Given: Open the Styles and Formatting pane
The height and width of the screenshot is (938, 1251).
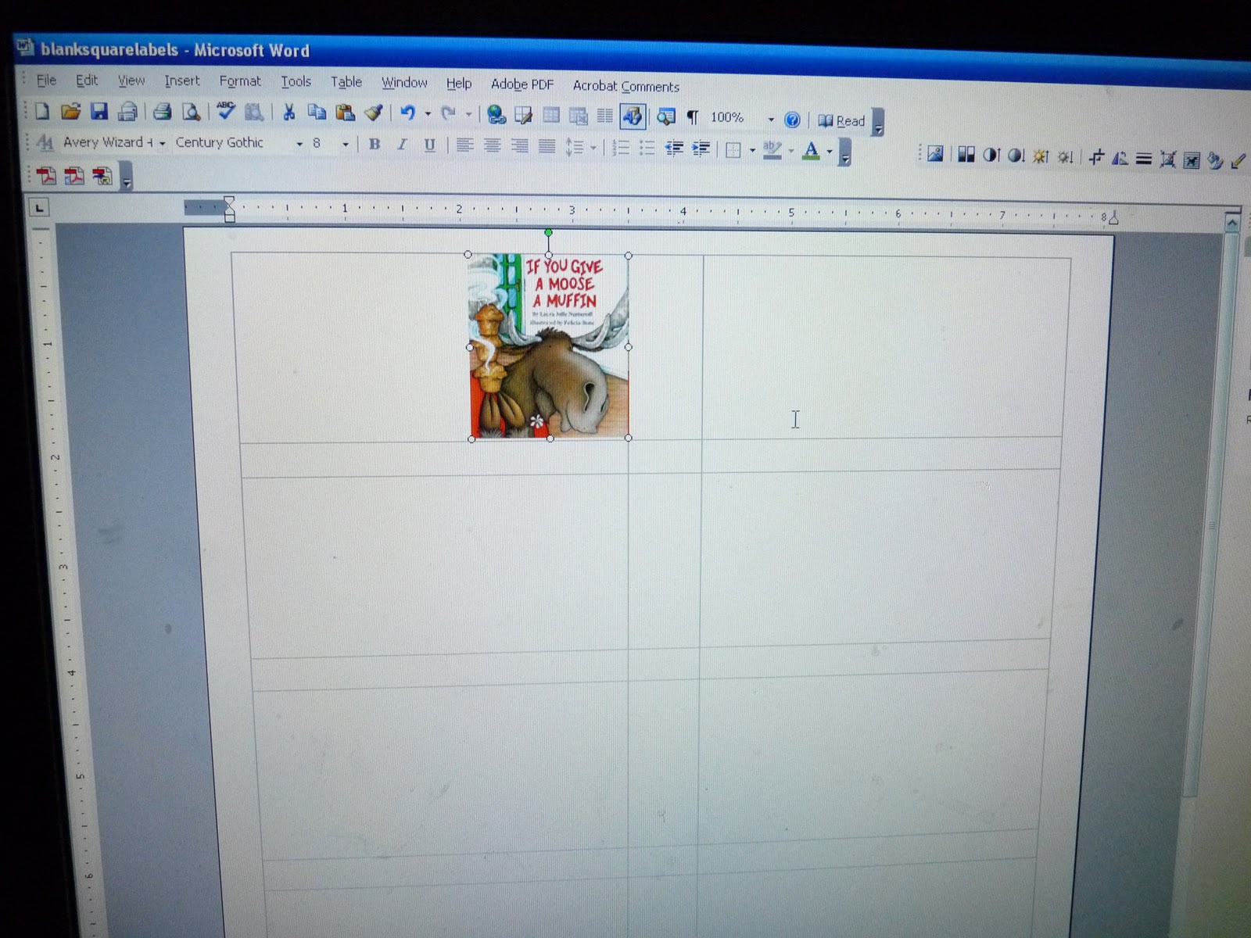Looking at the screenshot, I should click(45, 142).
